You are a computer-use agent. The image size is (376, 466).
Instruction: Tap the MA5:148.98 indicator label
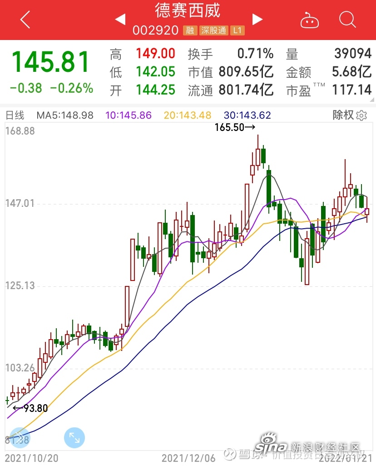[x=65, y=115]
